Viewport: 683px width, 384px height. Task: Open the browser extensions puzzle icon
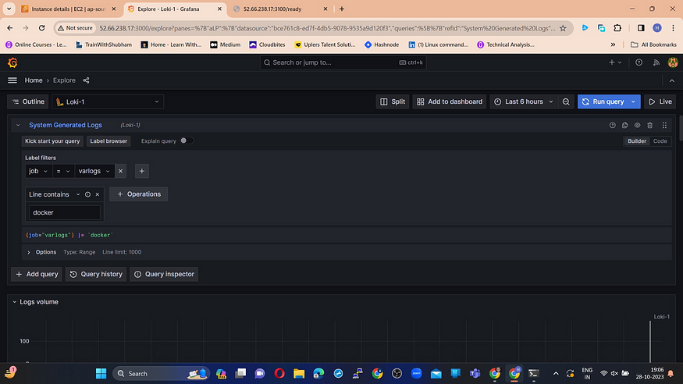click(617, 28)
